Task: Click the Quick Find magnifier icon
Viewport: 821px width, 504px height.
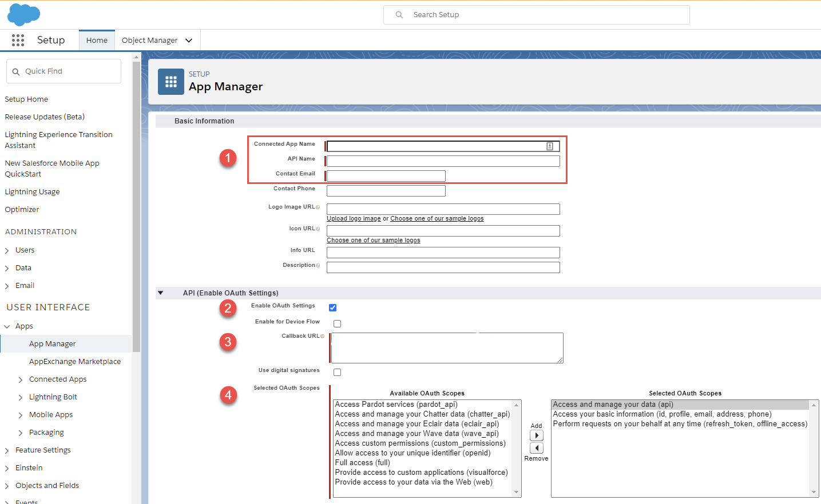Action: coord(16,72)
